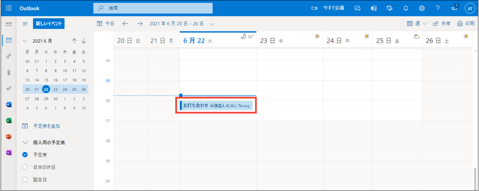
Task: Collapse the 2021 6月 mini calendar
Action: click(25, 41)
